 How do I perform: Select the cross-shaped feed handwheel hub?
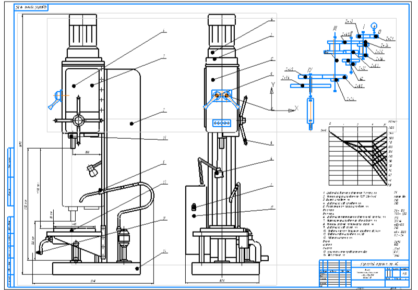click(x=78, y=120)
